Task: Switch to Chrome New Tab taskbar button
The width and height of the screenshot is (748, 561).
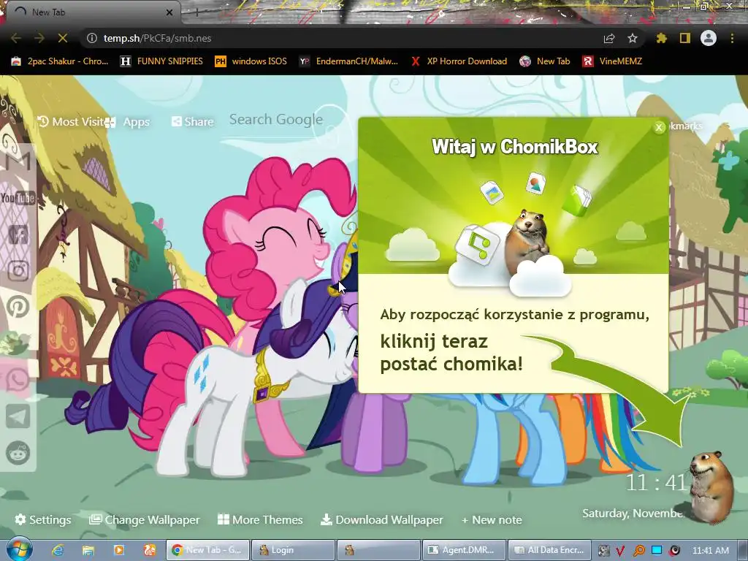Action: tap(207, 550)
